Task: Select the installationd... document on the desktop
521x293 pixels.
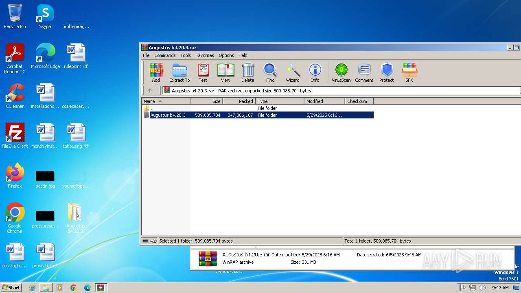Action: [x=45, y=96]
